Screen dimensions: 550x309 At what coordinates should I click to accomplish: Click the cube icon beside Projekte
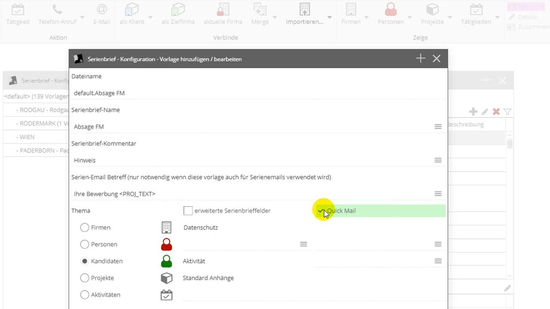[166, 278]
